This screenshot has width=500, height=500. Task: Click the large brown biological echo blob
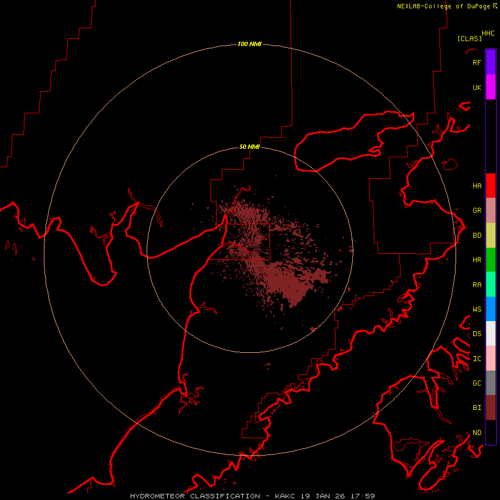(x=287, y=282)
